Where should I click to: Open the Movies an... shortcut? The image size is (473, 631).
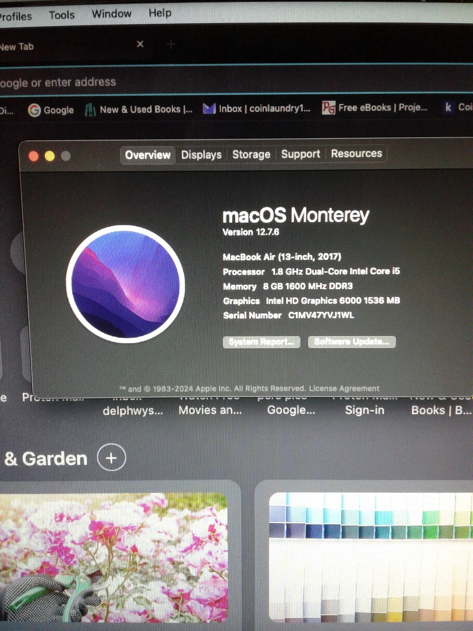pos(210,410)
